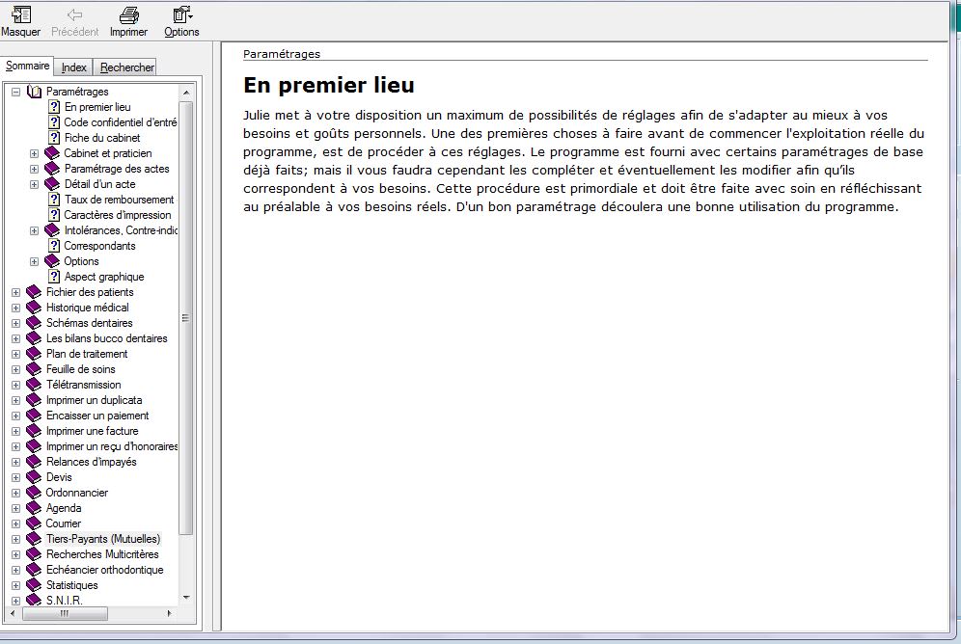Open the Correspondants help topic
The width and height of the screenshot is (961, 644).
[99, 246]
